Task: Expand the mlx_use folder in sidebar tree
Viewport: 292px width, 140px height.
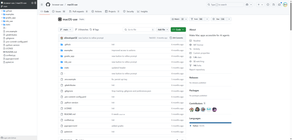Action: click(x=2, y=21)
